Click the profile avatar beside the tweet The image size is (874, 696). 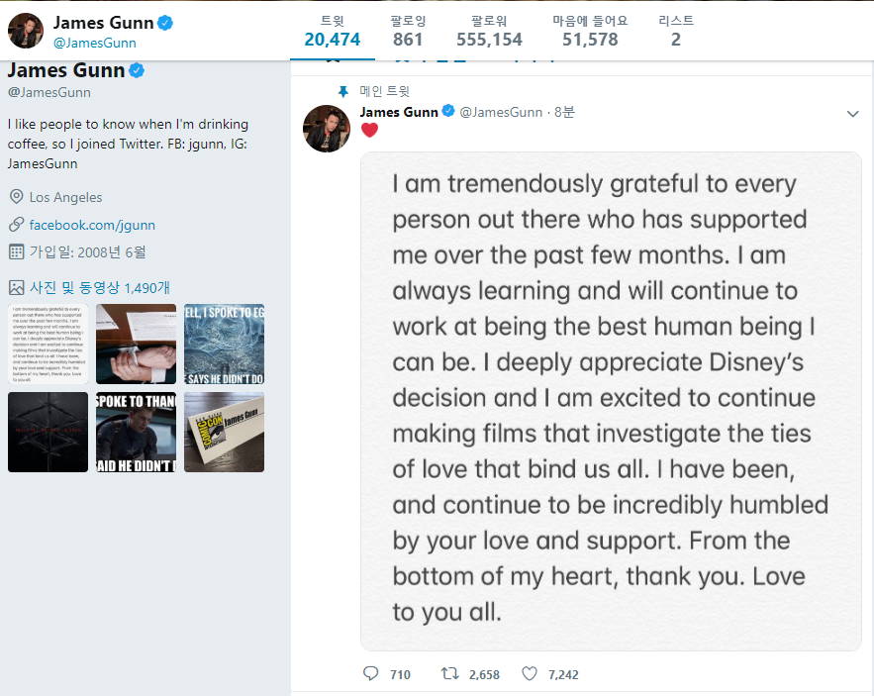tap(328, 128)
